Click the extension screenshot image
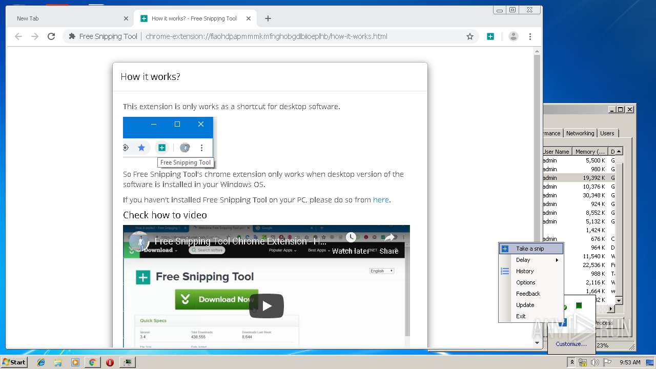 (x=170, y=143)
